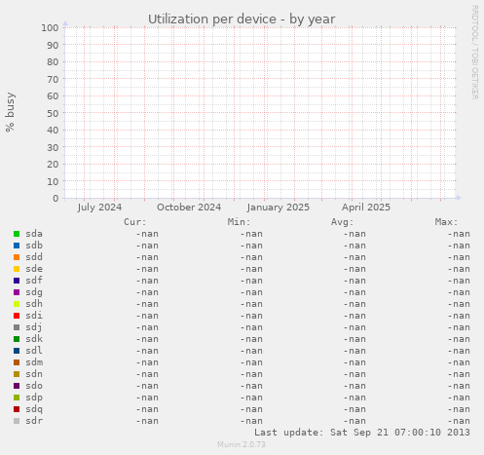Click the October 2024 axis label
Image resolution: width=484 pixels, height=455 pixels.
189,208
